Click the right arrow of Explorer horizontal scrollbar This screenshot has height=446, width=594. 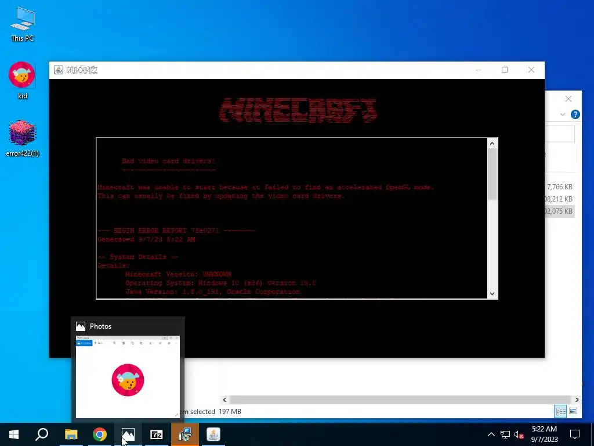(x=577, y=400)
